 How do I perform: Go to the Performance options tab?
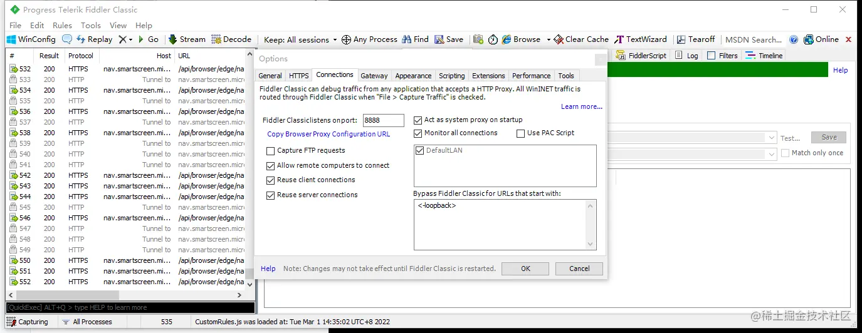click(531, 76)
